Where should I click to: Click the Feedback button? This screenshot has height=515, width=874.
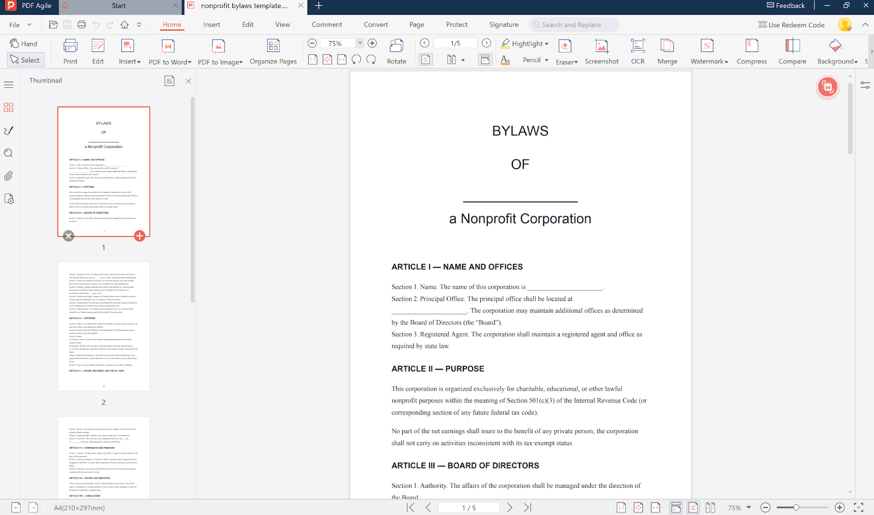[x=786, y=5]
